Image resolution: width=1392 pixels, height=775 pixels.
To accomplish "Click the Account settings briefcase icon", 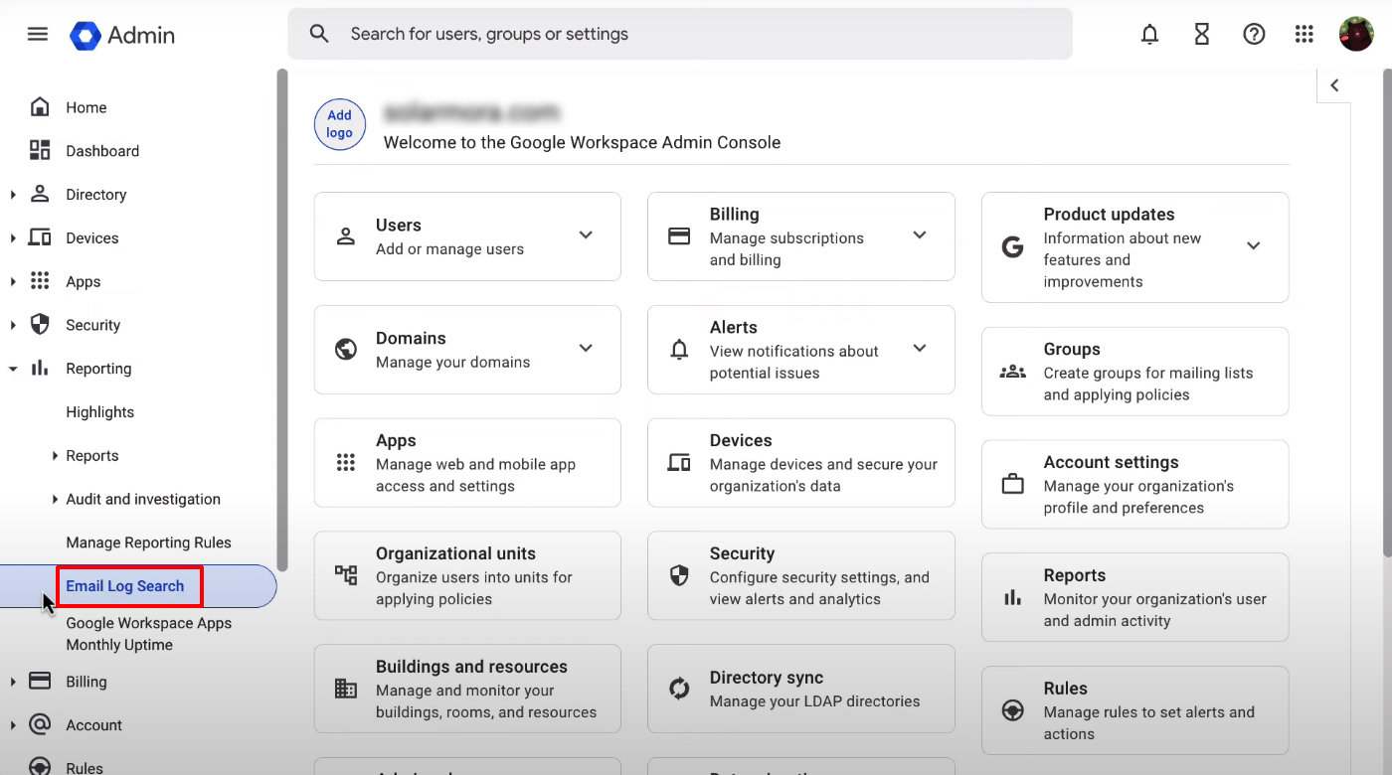I will (1012, 484).
